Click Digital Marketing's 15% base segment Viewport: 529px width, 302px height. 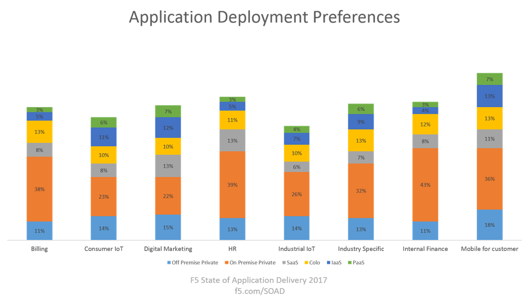tap(168, 227)
